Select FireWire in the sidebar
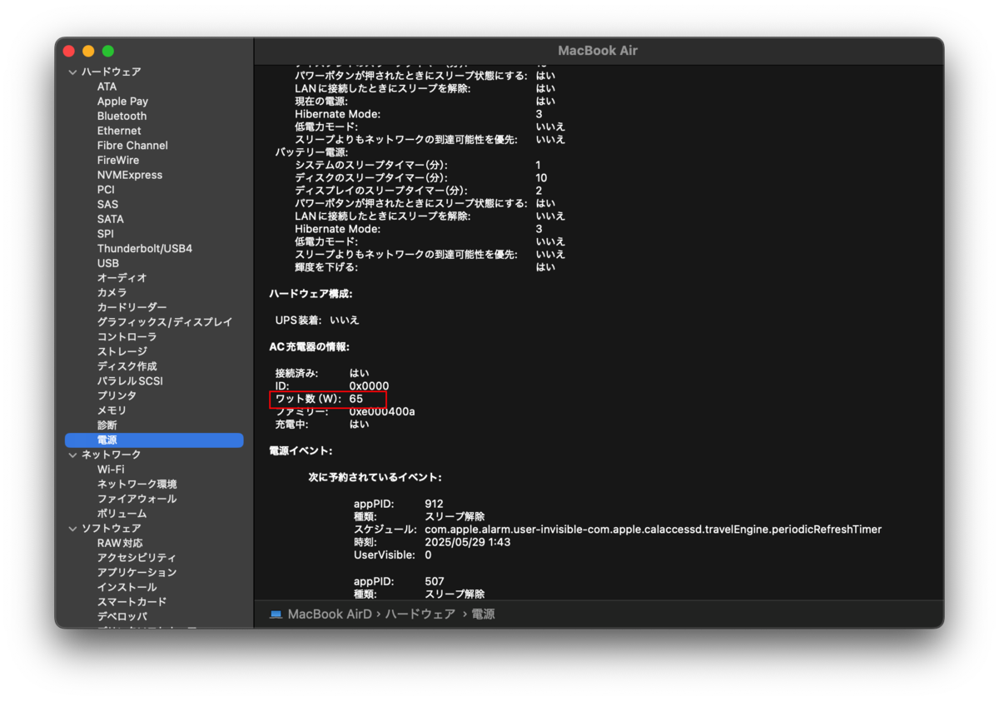The image size is (999, 701). (x=118, y=161)
